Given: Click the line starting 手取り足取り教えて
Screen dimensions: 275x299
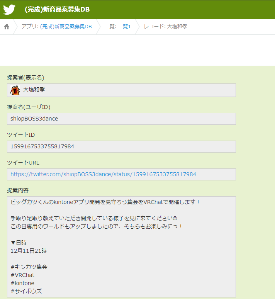Looking at the screenshot, I should pos(94,218).
